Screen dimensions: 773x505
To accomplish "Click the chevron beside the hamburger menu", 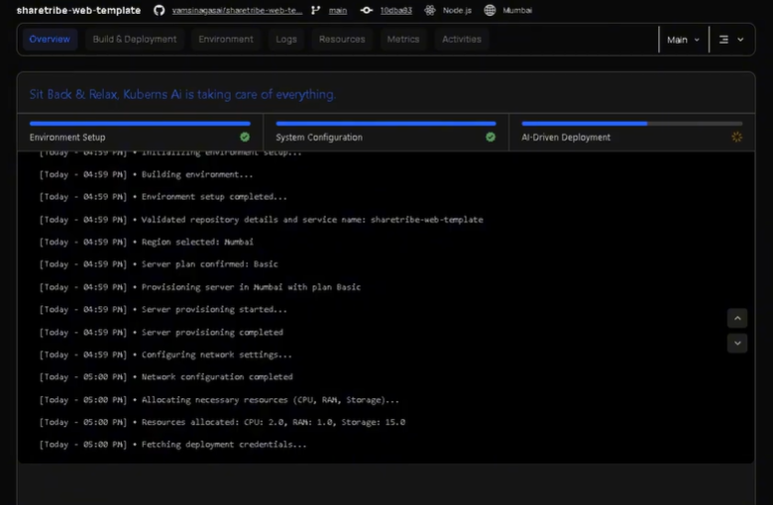I will click(x=740, y=40).
